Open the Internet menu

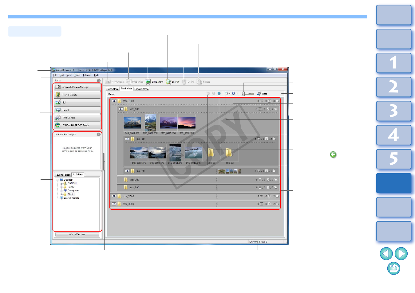tap(87, 75)
